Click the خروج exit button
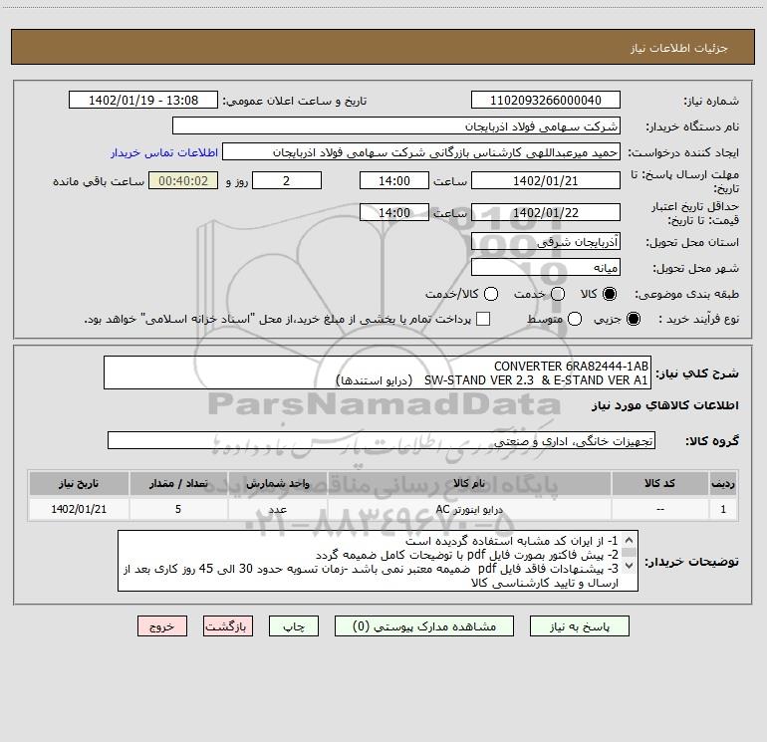The image size is (767, 742). pyautogui.click(x=162, y=626)
